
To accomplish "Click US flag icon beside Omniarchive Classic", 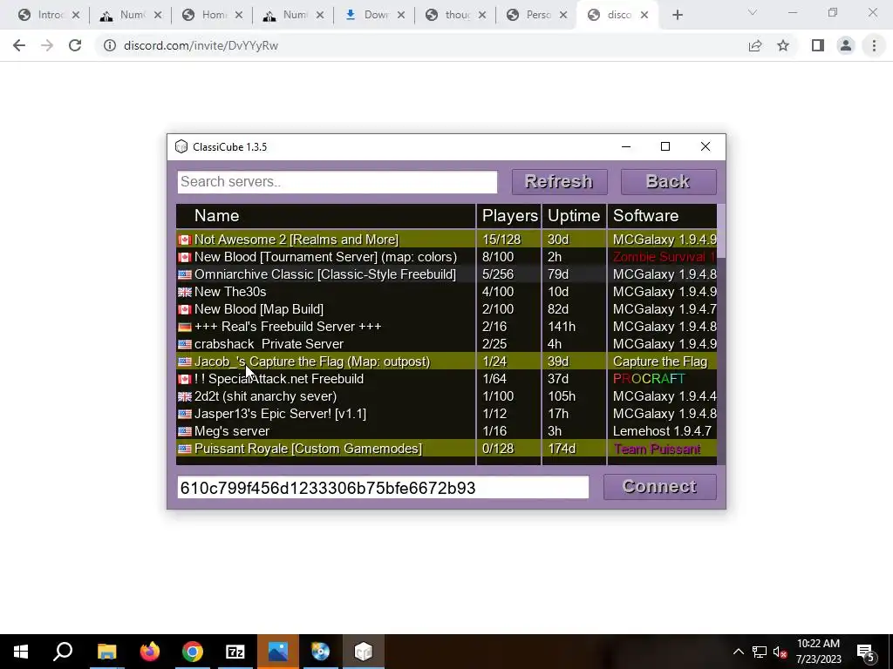I will 185,274.
